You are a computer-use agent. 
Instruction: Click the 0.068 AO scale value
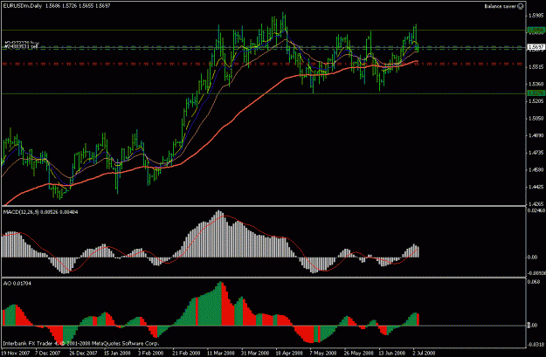pos(533,282)
